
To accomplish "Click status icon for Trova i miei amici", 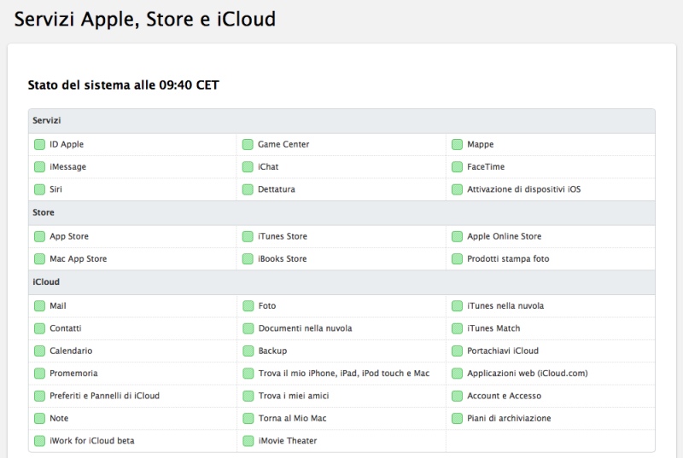I will (248, 396).
